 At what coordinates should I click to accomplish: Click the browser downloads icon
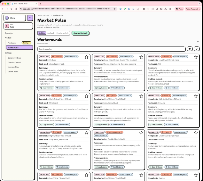165,9
